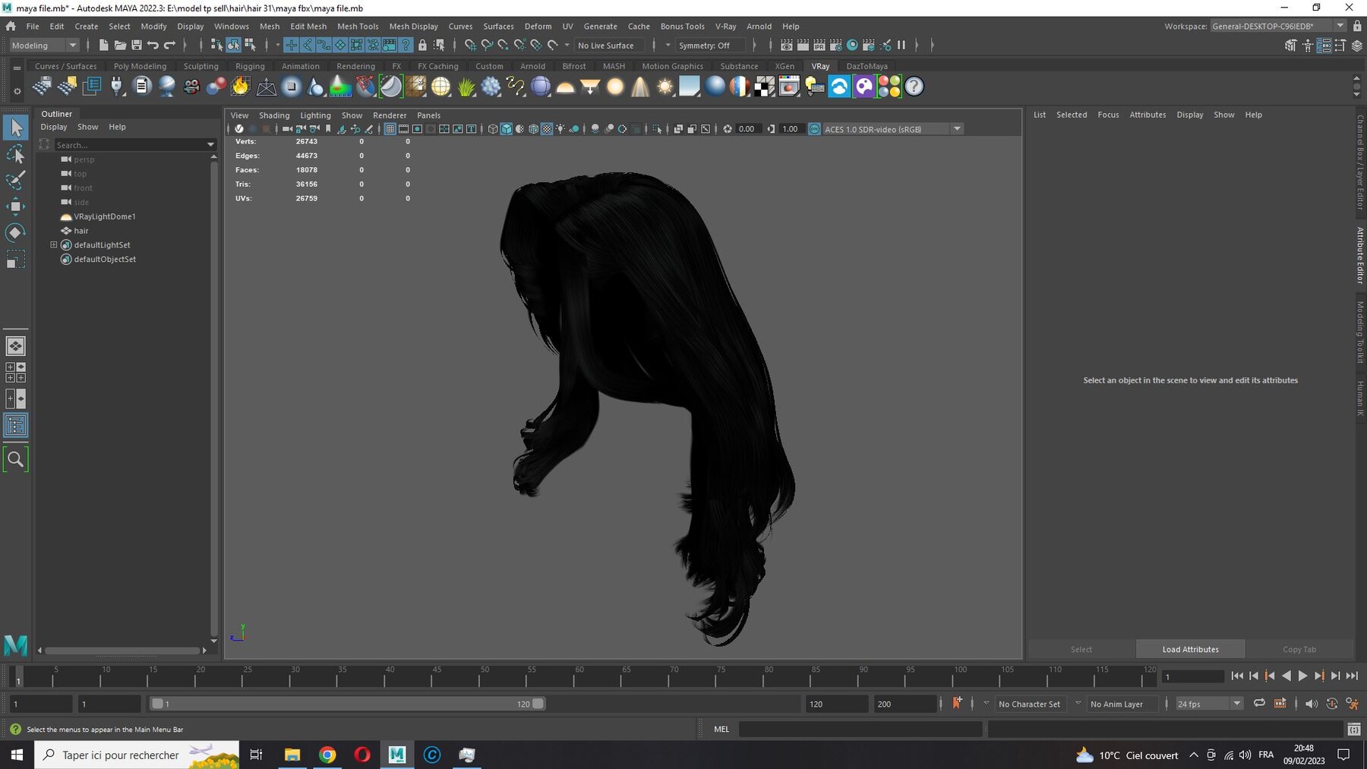Toggle playback loop mode icon

click(x=1259, y=704)
